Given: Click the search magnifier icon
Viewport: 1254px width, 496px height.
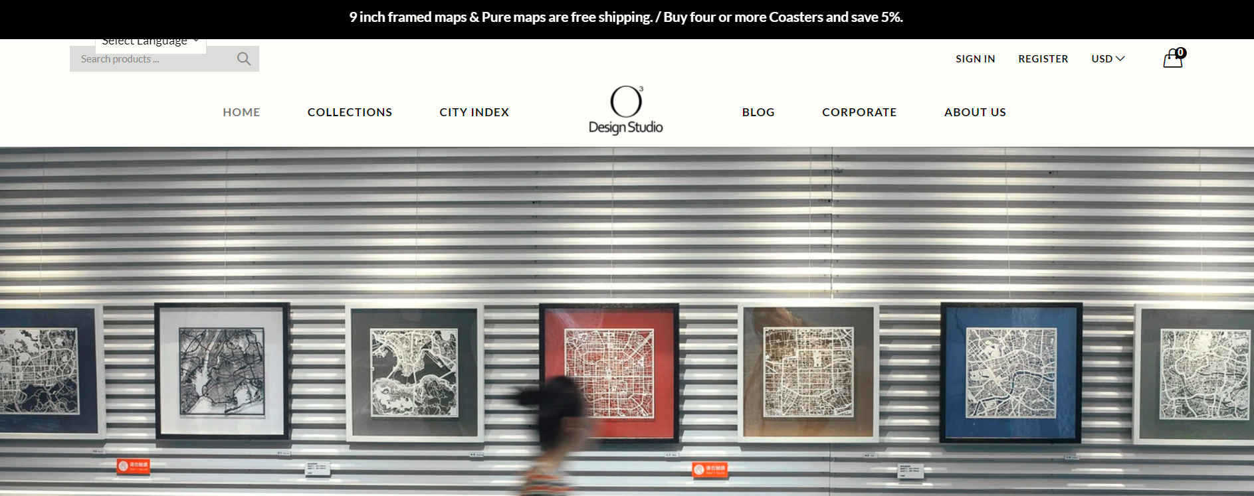Looking at the screenshot, I should (244, 59).
